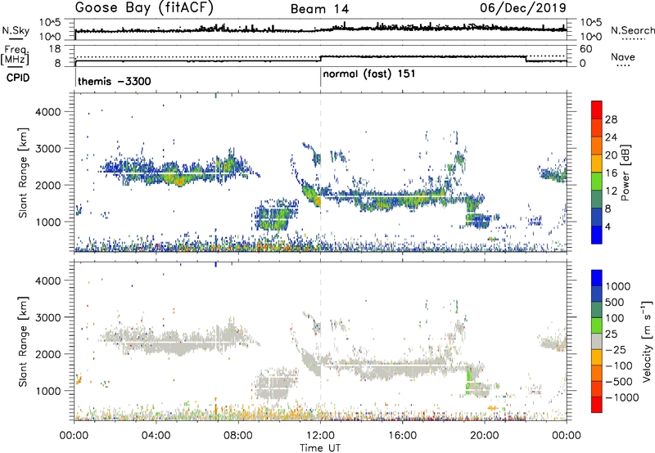This screenshot has height=453, width=655.
Task: Click the 'CPID' row label
Action: pyautogui.click(x=18, y=78)
